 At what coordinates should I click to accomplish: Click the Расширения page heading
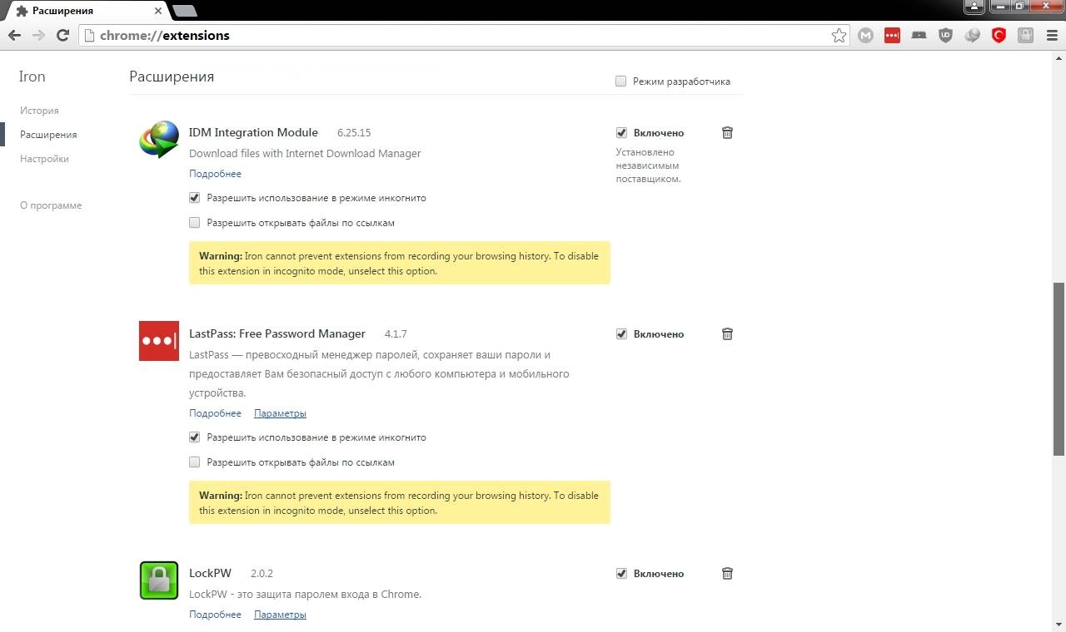pyautogui.click(x=172, y=77)
